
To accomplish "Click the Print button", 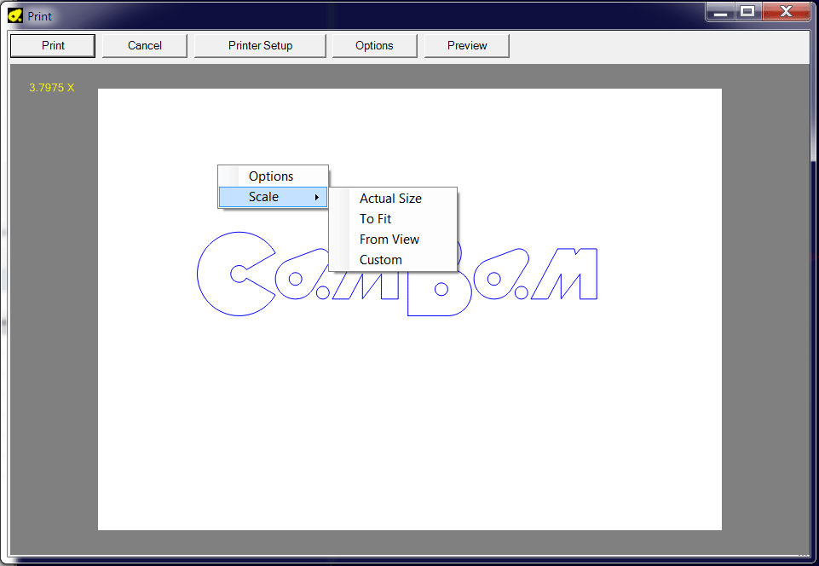I will pyautogui.click(x=53, y=46).
